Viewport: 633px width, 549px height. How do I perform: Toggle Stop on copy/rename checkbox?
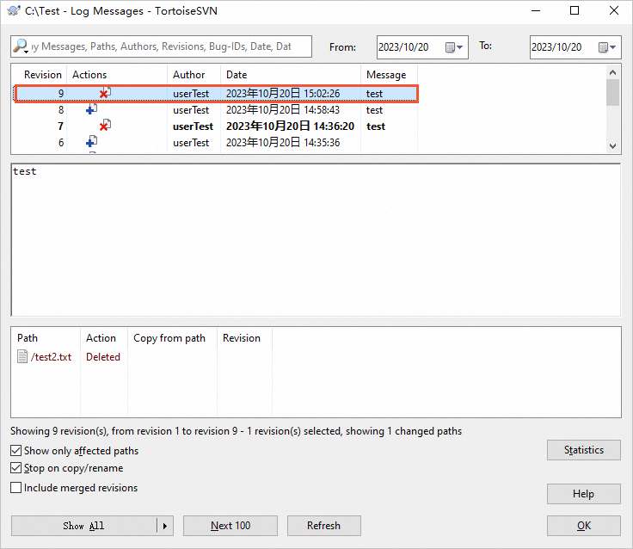click(15, 468)
